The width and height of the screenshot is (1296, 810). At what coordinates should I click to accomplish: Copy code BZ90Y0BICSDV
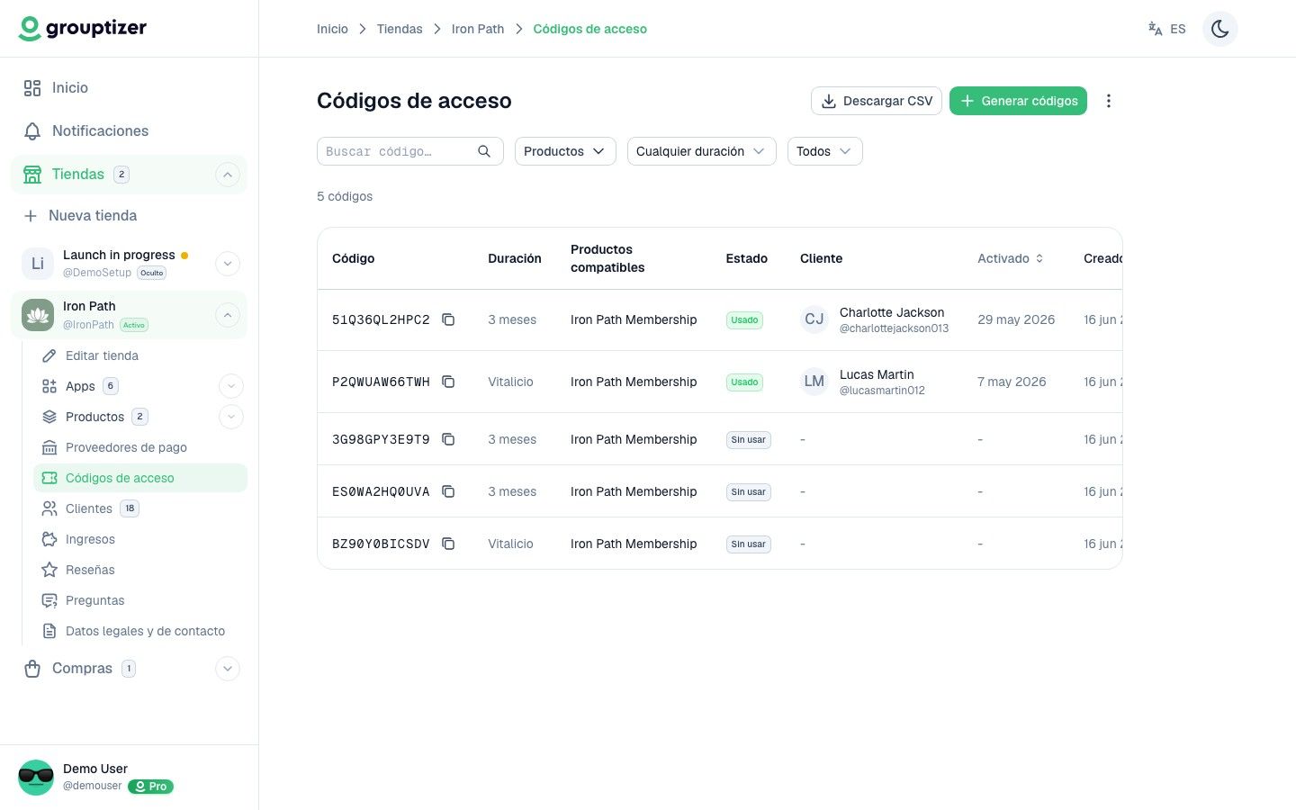coord(448,544)
